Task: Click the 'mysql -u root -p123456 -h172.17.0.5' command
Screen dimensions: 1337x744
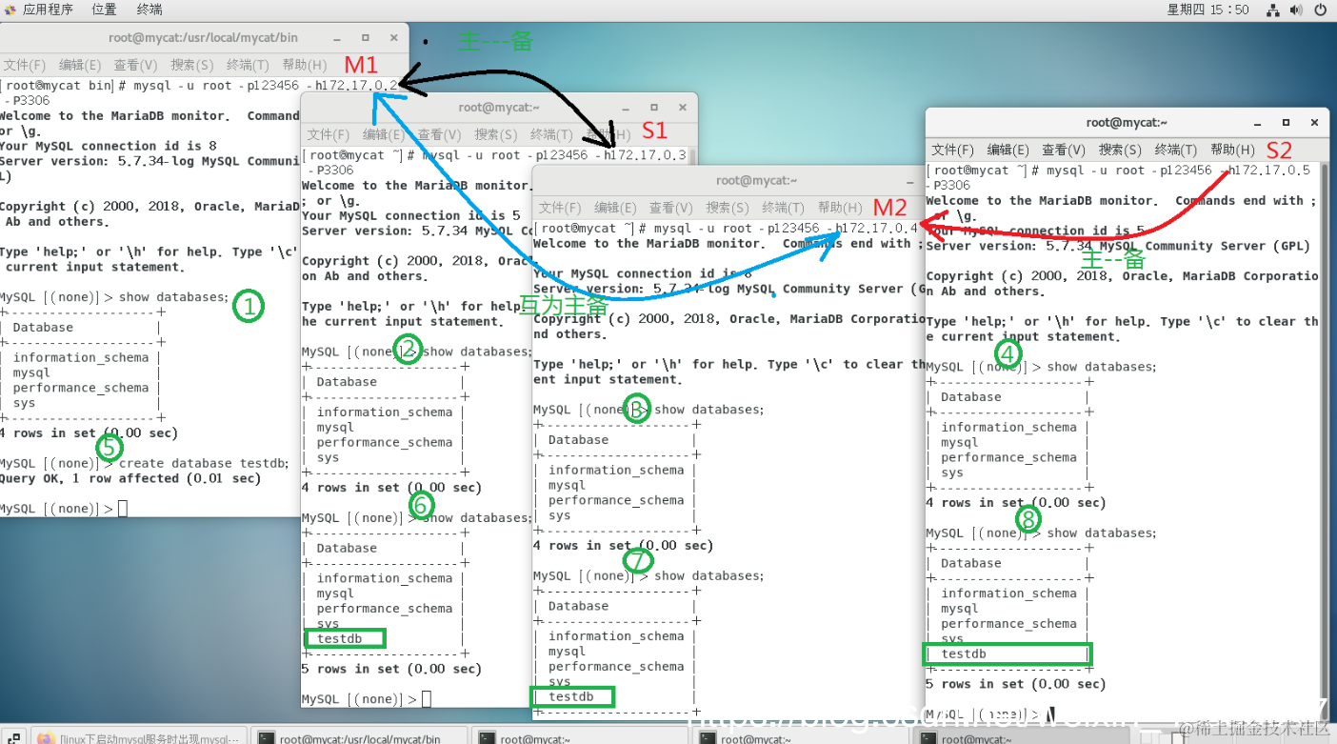Action: tap(1178, 171)
